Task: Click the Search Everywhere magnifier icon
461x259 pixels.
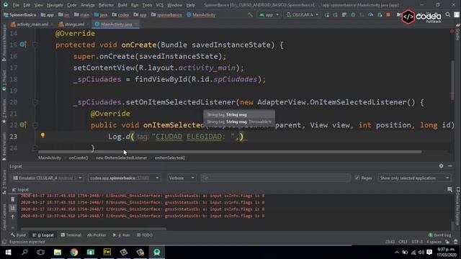Action: coord(448,14)
